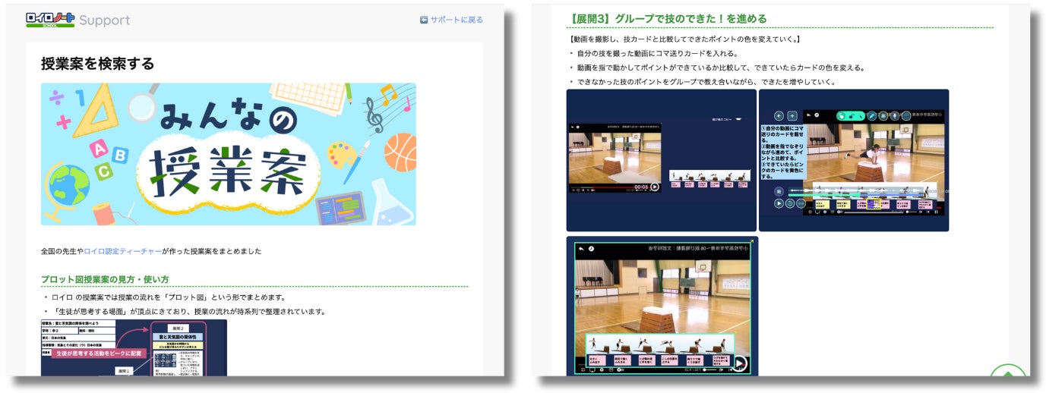Click the Support text next to the logo
Viewport: 1046px width, 393px height.
click(105, 20)
